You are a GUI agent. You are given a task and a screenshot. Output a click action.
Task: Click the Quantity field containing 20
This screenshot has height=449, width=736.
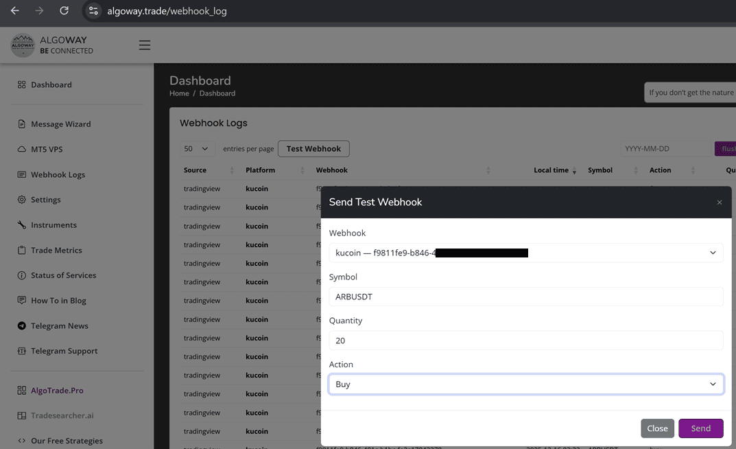[525, 341]
